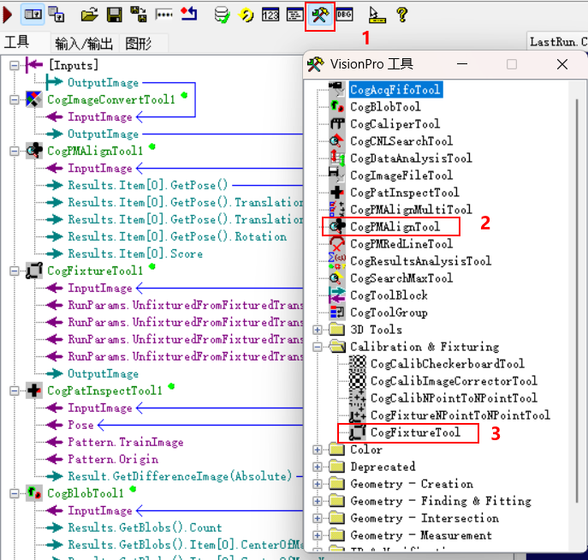Select CogCalibNPointToNPointTool entry
This screenshot has width=588, height=560.
pos(454,398)
